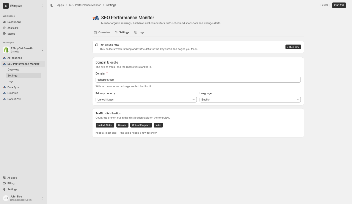Image resolution: width=352 pixels, height=204 pixels.
Task: Open the Dashboard icon in sidebar
Action: (x=4, y=22)
